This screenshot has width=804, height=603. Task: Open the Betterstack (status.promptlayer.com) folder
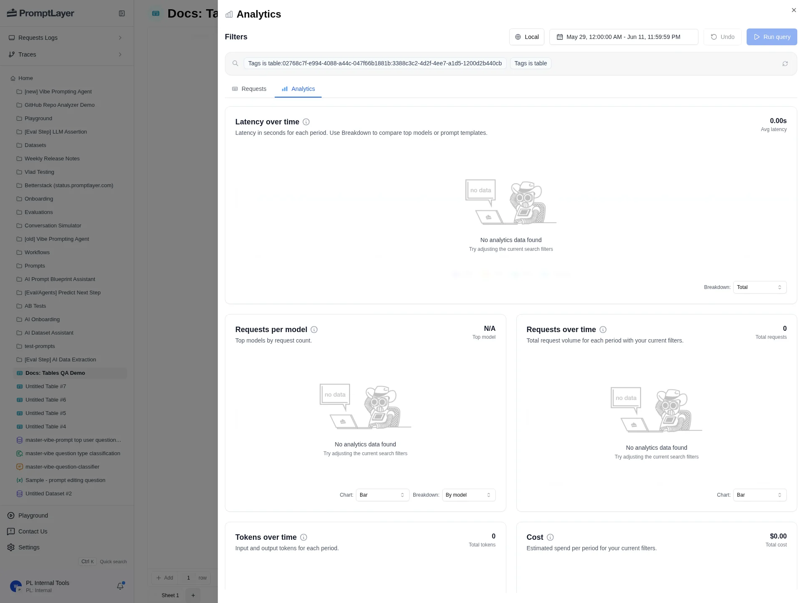point(69,186)
